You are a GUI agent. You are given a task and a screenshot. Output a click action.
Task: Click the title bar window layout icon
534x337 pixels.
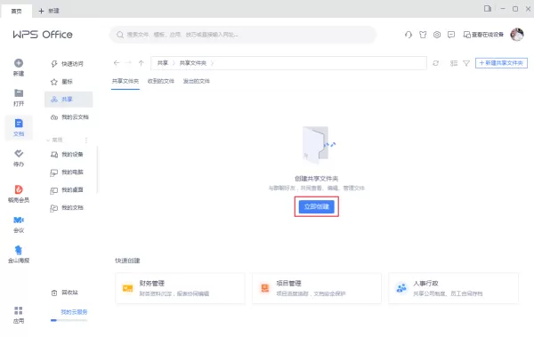[x=488, y=9]
